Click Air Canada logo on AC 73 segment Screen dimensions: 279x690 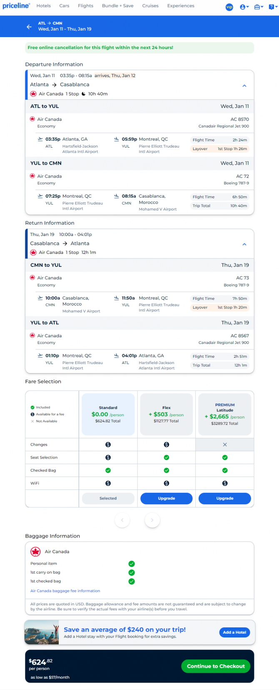32,278
